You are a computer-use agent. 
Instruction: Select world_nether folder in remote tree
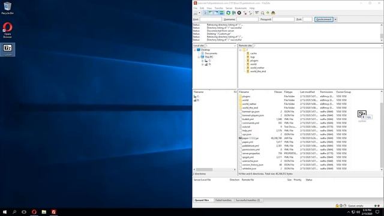click(x=257, y=68)
